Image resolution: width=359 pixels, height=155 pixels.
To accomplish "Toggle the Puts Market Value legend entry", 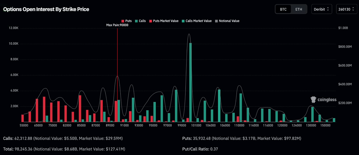I will coord(164,21).
